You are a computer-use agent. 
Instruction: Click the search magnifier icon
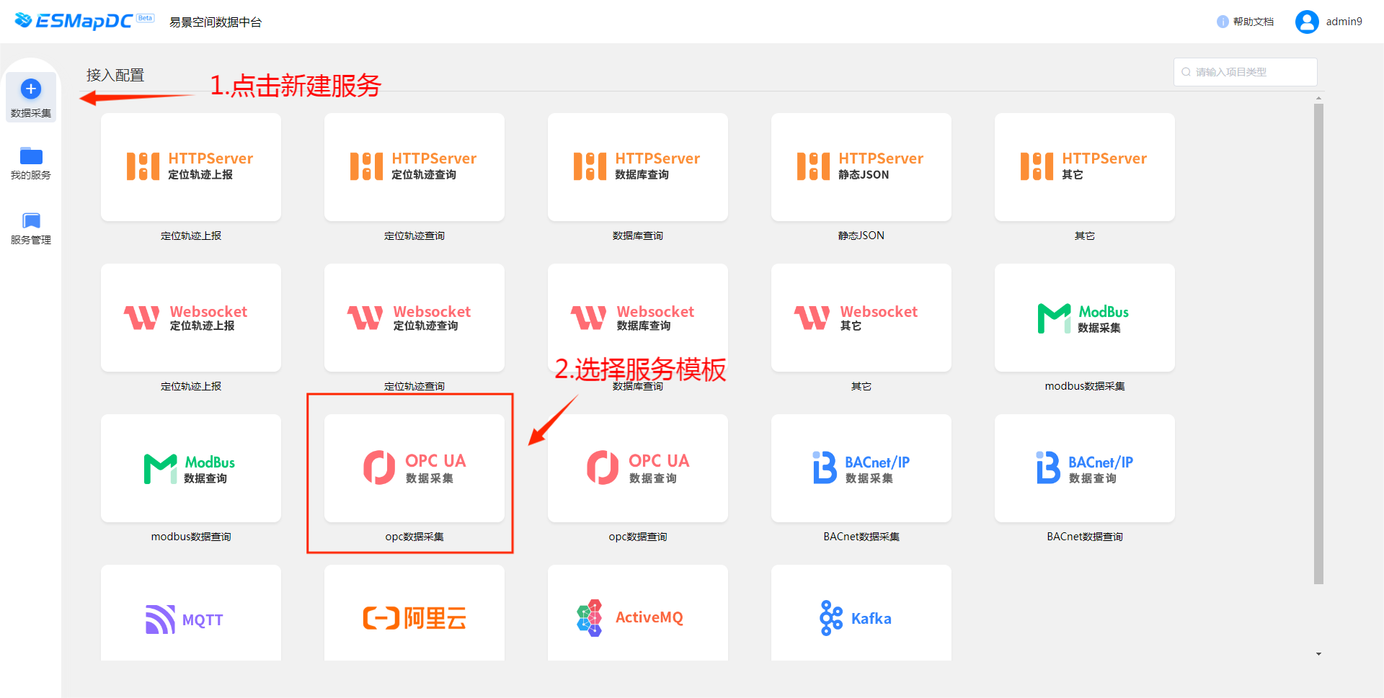click(x=1186, y=72)
